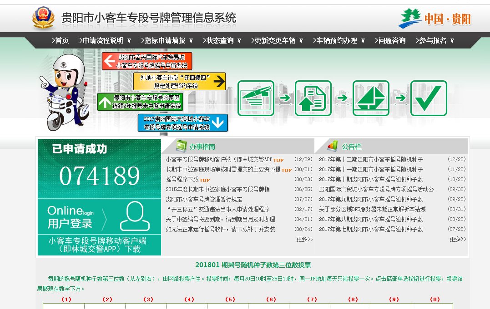Click the green checkmark step icon
490x309 pixels.
(x=429, y=98)
